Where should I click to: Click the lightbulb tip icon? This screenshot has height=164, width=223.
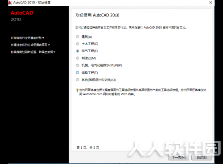pos(77,90)
